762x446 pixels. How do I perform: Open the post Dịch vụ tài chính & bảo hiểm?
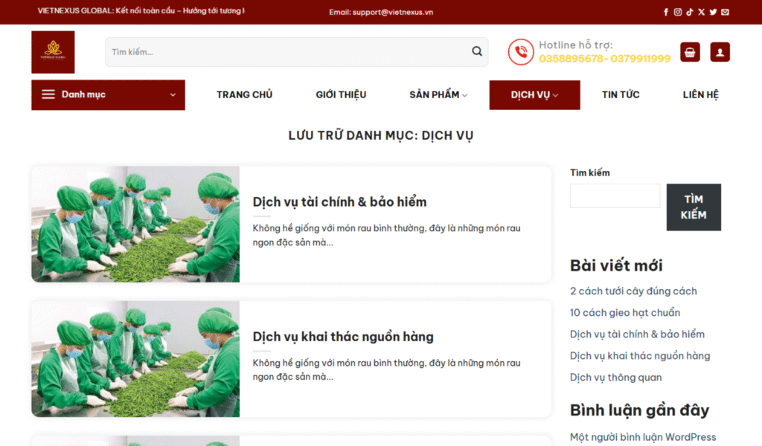click(339, 201)
